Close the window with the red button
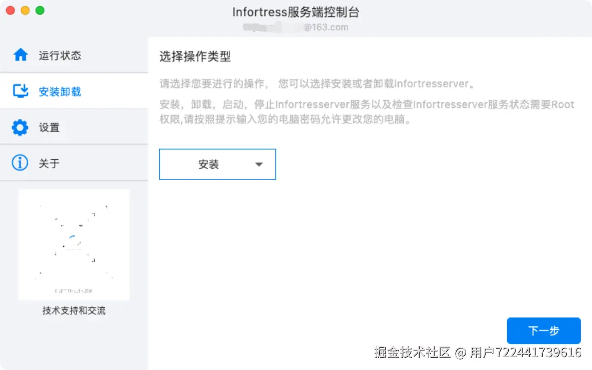This screenshot has height=370, width=592. [x=11, y=11]
